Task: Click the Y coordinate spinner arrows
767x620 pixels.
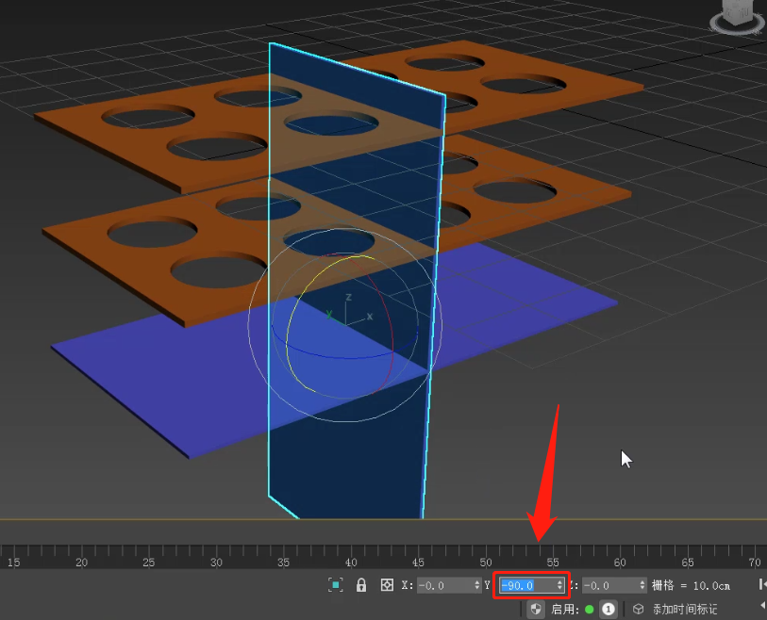Action: [x=560, y=585]
